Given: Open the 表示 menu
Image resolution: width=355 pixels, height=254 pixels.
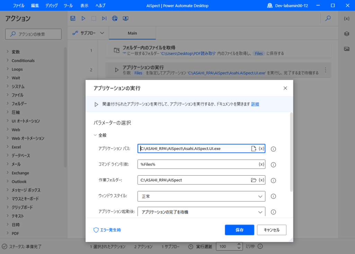Looking at the screenshot, I should point(84,6).
